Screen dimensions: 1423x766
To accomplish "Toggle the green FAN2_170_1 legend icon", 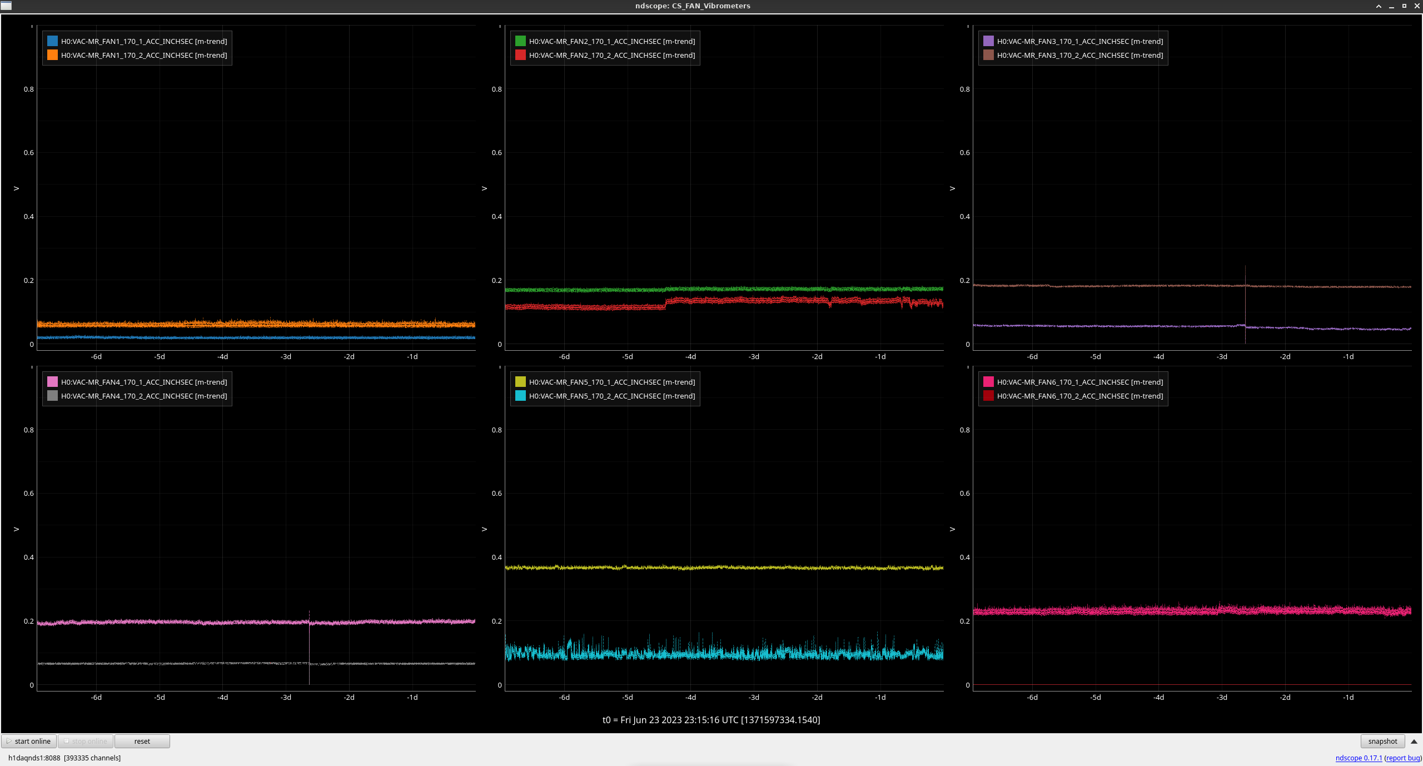I will pos(520,41).
